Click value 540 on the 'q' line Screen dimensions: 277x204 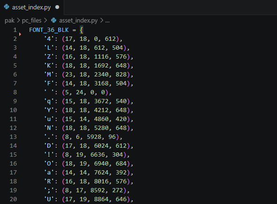(121, 101)
